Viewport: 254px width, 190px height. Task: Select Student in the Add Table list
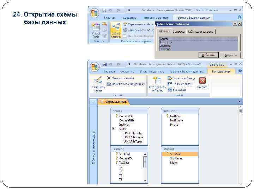coord(198,49)
